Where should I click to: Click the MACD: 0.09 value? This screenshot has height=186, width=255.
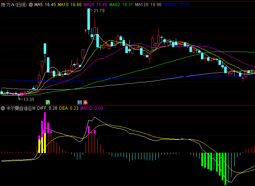pos(92,108)
